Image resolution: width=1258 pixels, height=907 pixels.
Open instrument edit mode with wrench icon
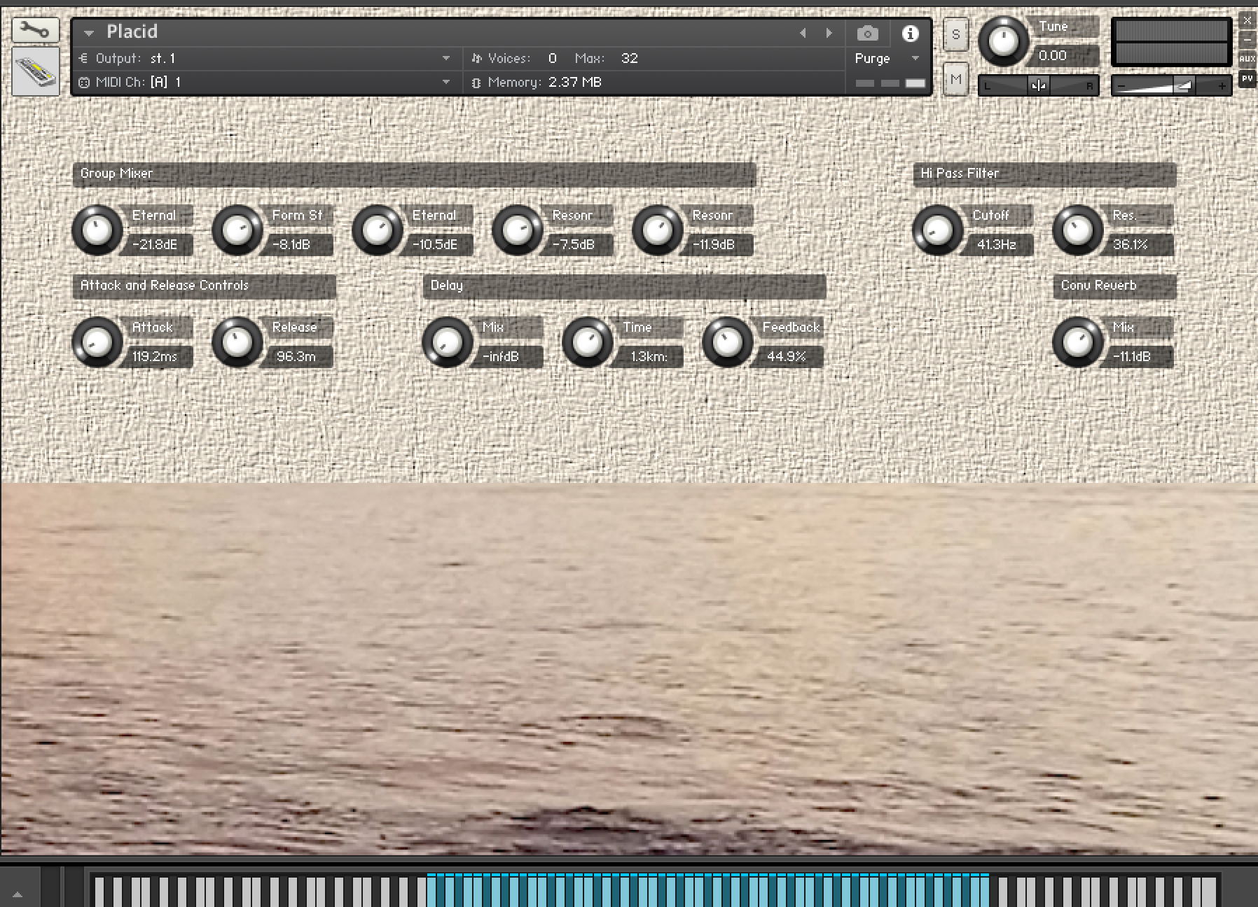(34, 30)
